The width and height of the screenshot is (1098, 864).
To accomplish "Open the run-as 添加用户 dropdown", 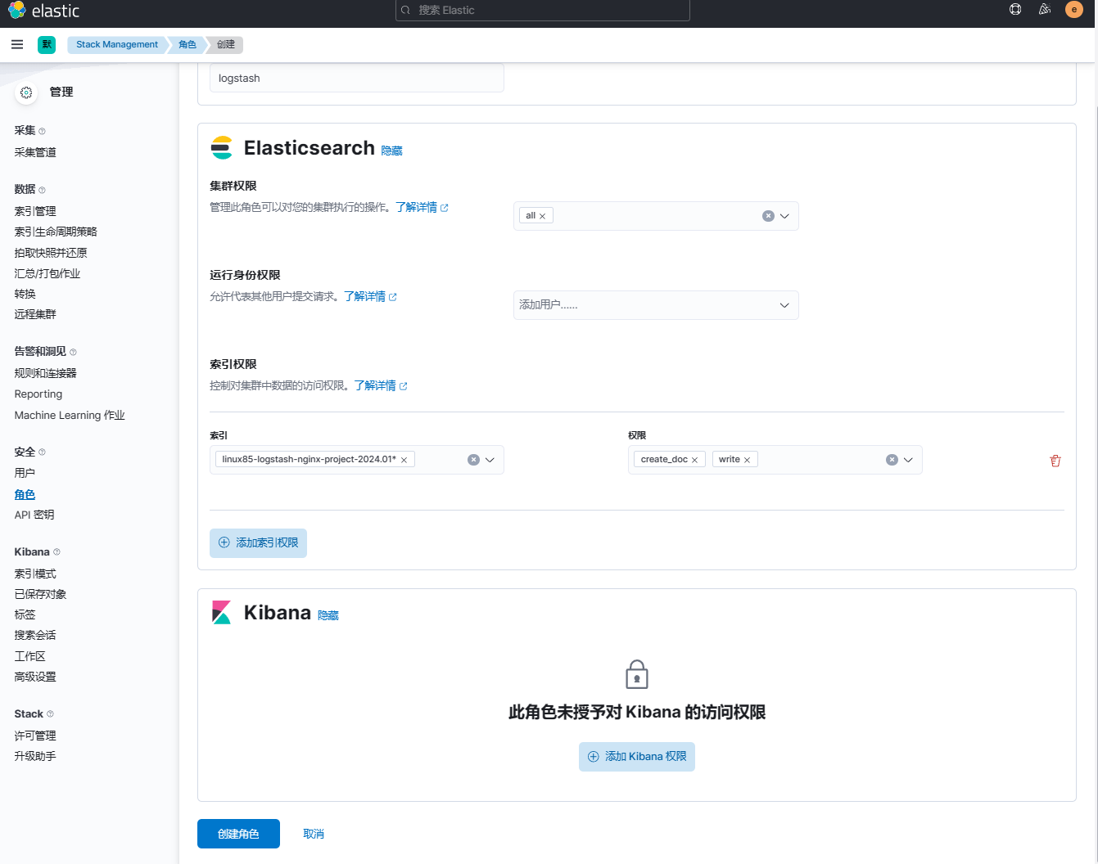I will (784, 305).
